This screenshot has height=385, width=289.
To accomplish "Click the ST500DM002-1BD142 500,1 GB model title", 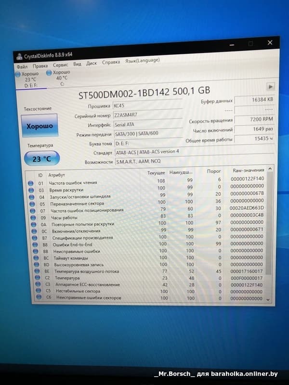I will (x=144, y=92).
